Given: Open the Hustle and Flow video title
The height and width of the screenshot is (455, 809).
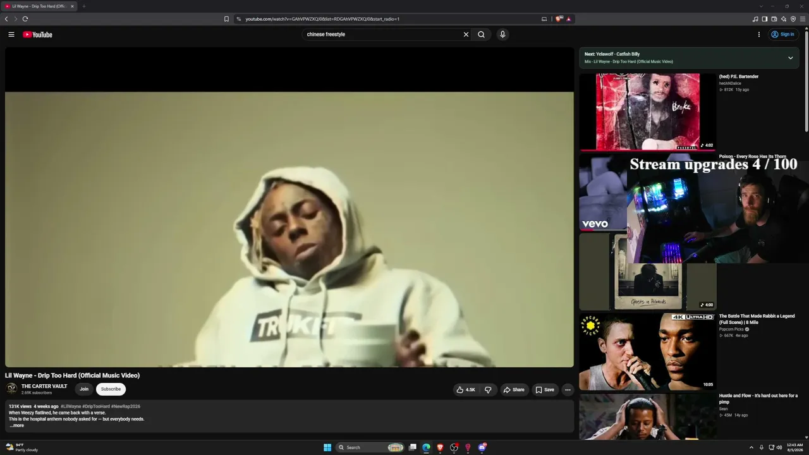Looking at the screenshot, I should pos(758,399).
